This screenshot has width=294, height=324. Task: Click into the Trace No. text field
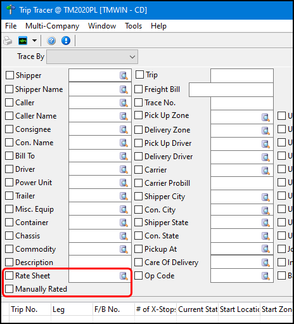pyautogui.click(x=242, y=103)
